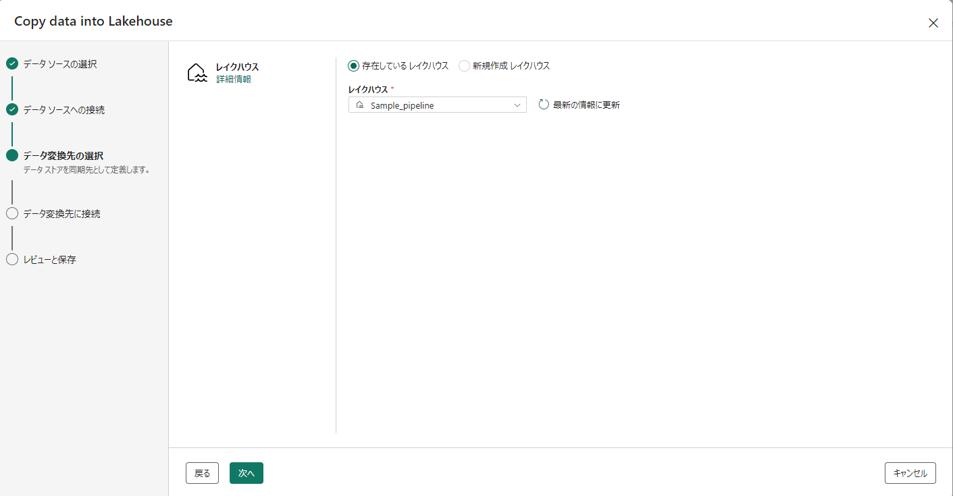Close the Copy data into Lakehouse dialog

point(933,23)
